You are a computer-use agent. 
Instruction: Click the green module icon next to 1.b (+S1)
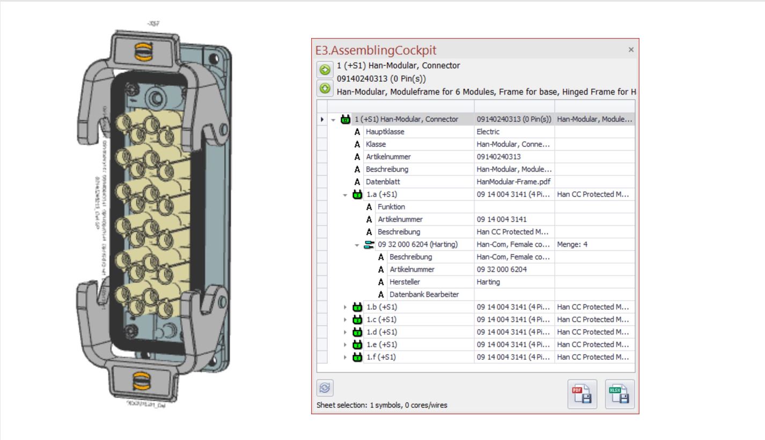click(x=358, y=308)
